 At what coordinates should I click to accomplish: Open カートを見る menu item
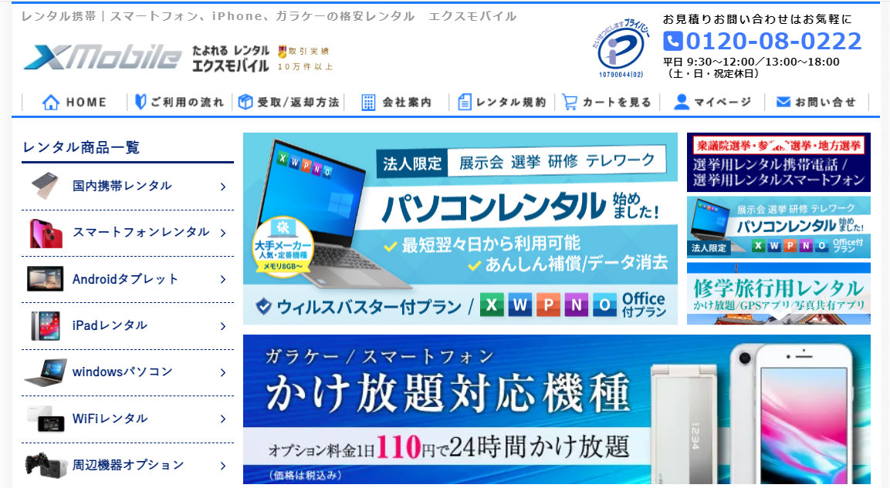(x=606, y=102)
